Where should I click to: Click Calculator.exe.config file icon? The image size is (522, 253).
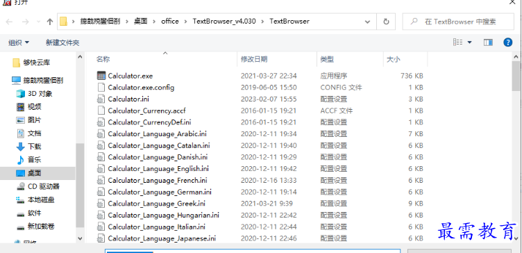101,88
